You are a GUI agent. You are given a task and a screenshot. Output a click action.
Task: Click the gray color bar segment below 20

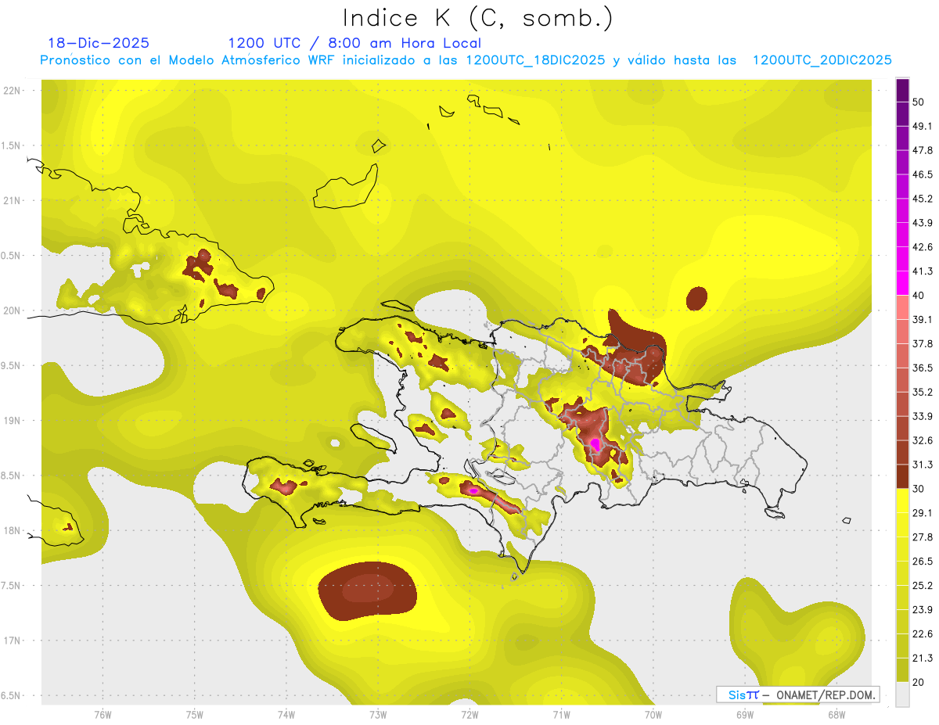click(x=902, y=694)
